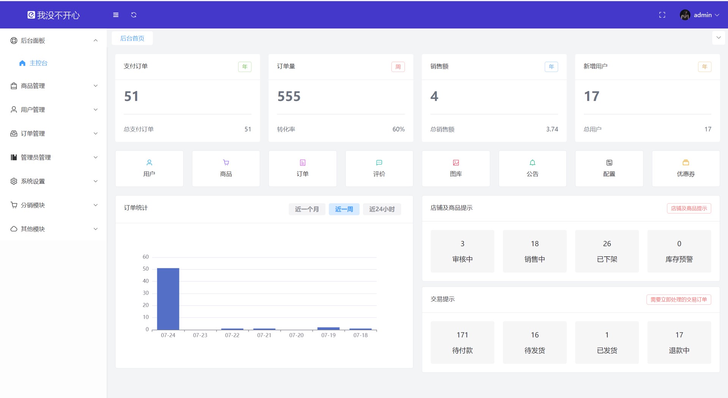Click the 后台面板 dashboard icon
728x398 pixels.
tap(14, 41)
